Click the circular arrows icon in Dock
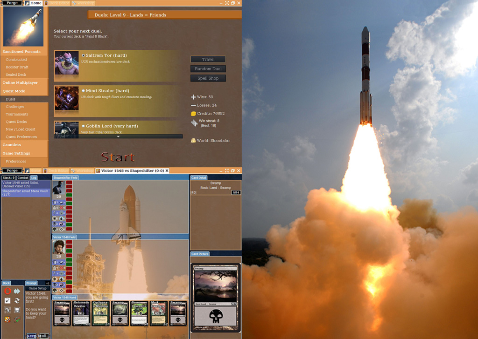The height and width of the screenshot is (339, 478). (x=17, y=301)
